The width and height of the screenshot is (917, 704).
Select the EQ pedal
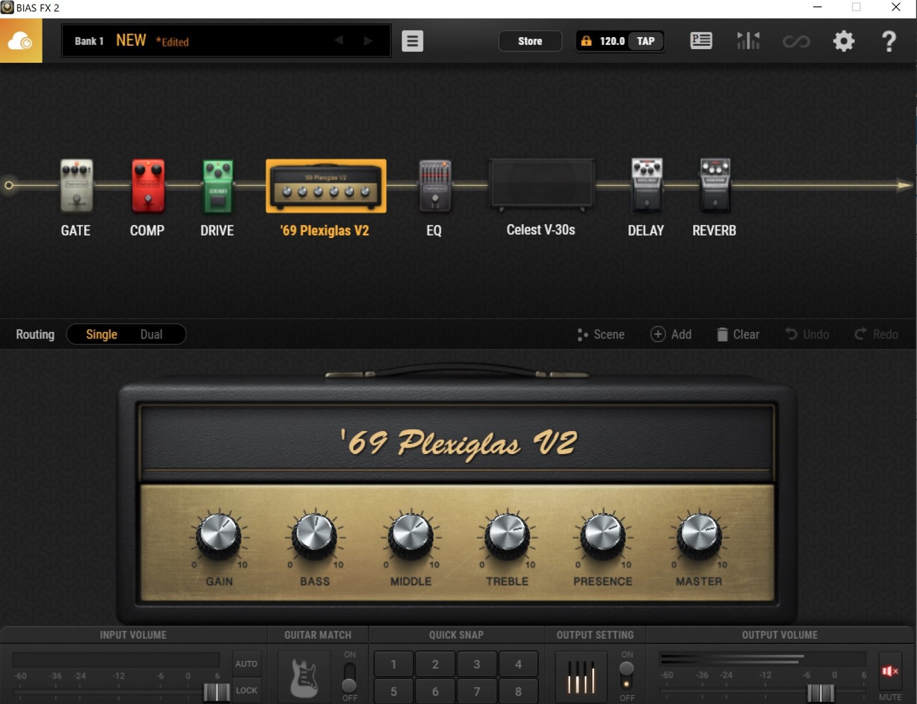tap(434, 186)
